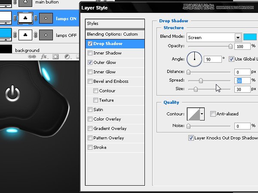
Task: Click lamps ON white fill thumbnail
Action: [6, 18]
